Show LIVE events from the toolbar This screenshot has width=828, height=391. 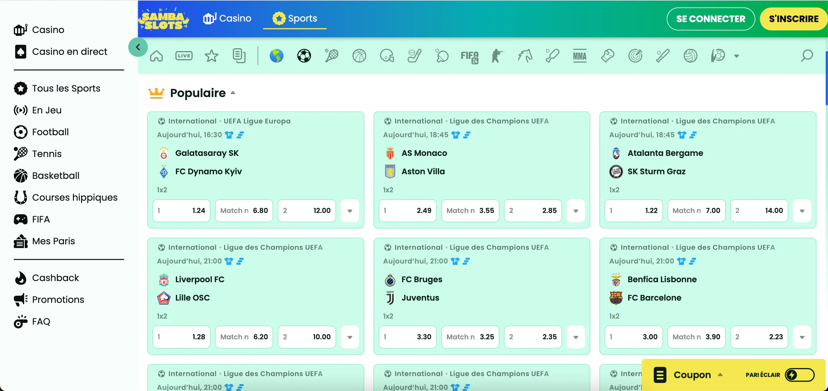click(184, 56)
